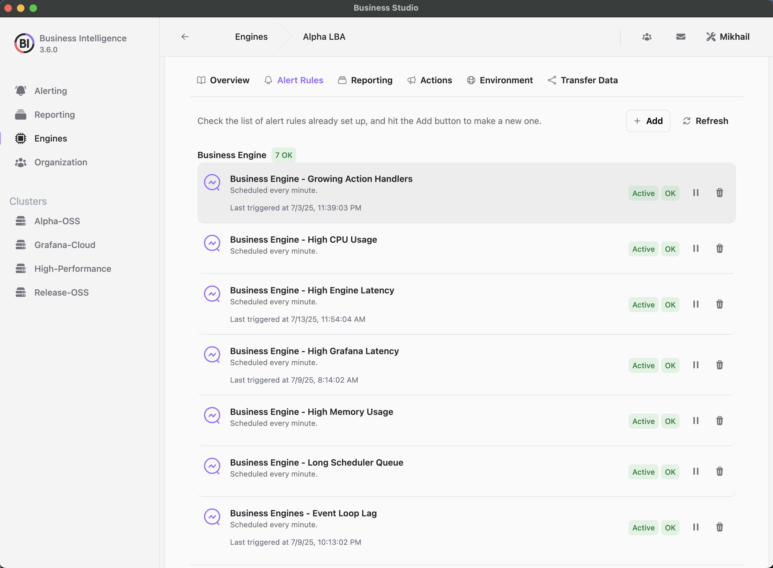Click Growing Action Handlers rule chart icon

(212, 182)
